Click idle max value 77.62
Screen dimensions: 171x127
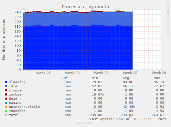159,86
